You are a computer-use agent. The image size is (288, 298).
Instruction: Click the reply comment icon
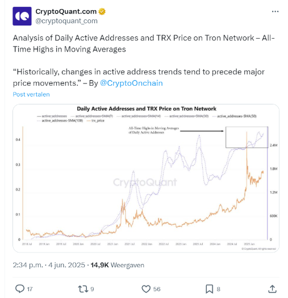pos(20,289)
